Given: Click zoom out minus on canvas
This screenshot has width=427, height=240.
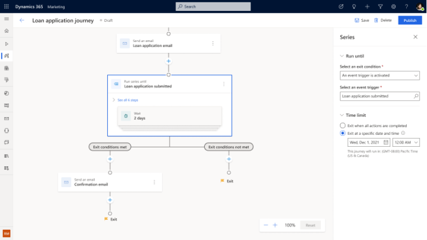Looking at the screenshot, I should pyautogui.click(x=266, y=225).
